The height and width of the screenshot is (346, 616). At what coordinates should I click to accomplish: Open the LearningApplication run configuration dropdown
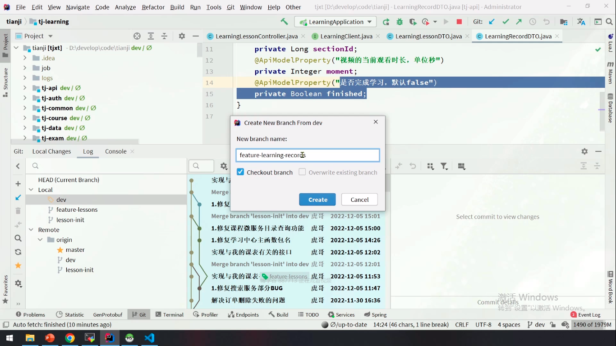point(335,22)
